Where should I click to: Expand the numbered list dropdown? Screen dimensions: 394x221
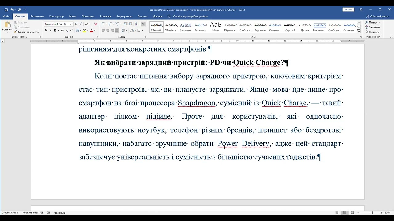[x=114, y=24]
